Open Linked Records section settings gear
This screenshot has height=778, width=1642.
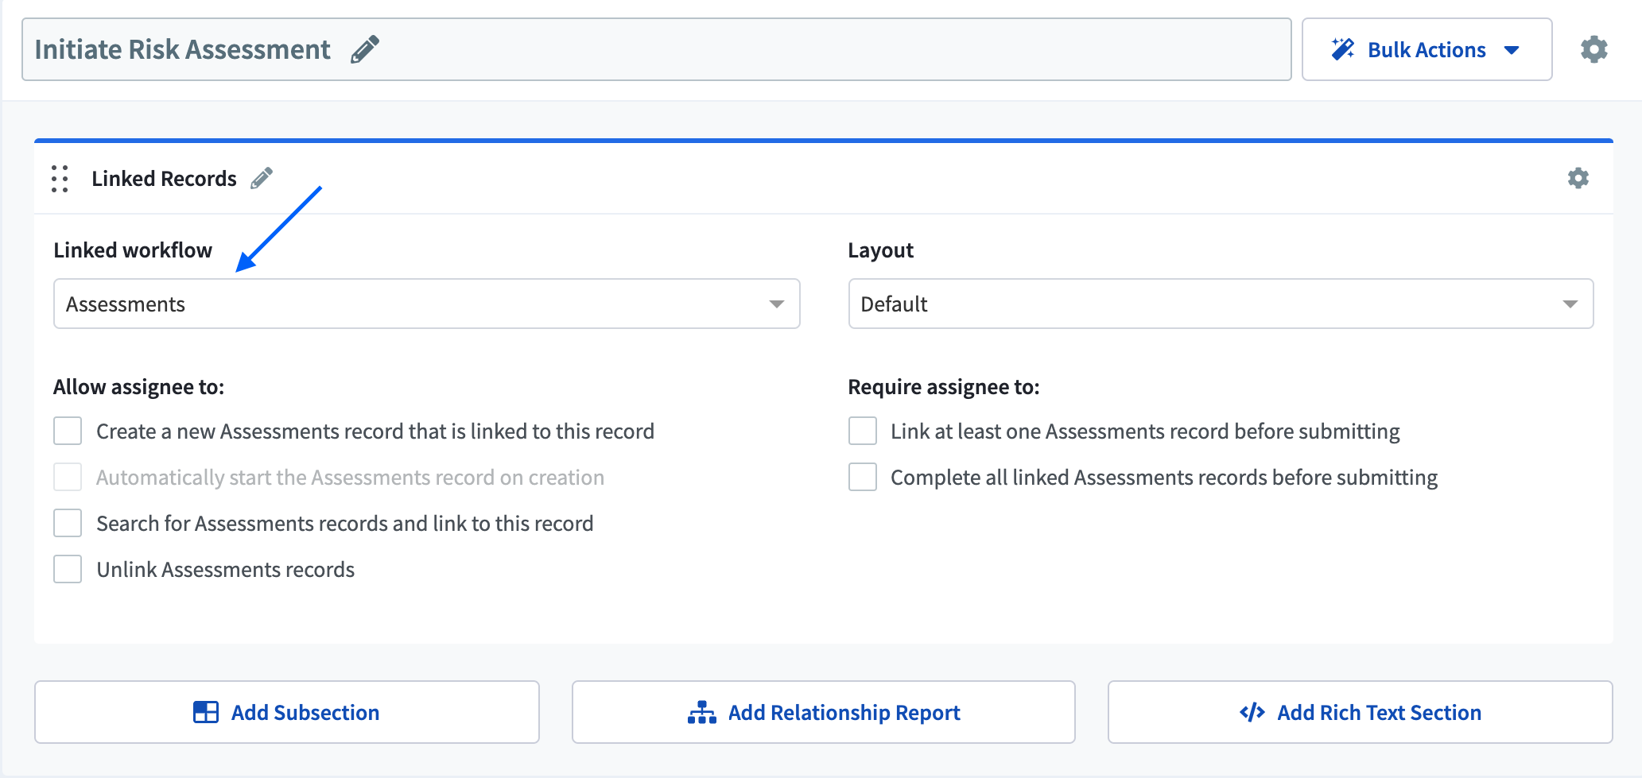(1578, 178)
